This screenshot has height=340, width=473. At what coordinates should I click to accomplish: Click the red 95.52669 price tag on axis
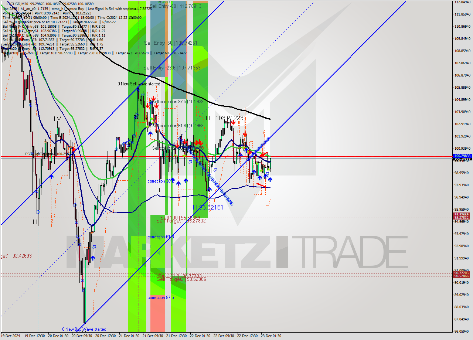click(462, 214)
